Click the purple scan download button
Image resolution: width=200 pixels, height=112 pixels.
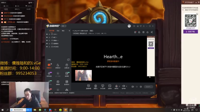[x=190, y=32]
